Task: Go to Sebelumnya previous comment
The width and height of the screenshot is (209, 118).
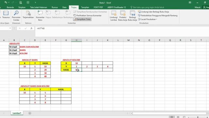Action: (x=57, y=14)
